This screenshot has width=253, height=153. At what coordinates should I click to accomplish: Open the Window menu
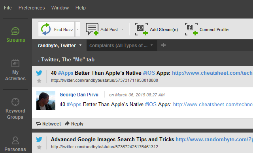[60, 8]
